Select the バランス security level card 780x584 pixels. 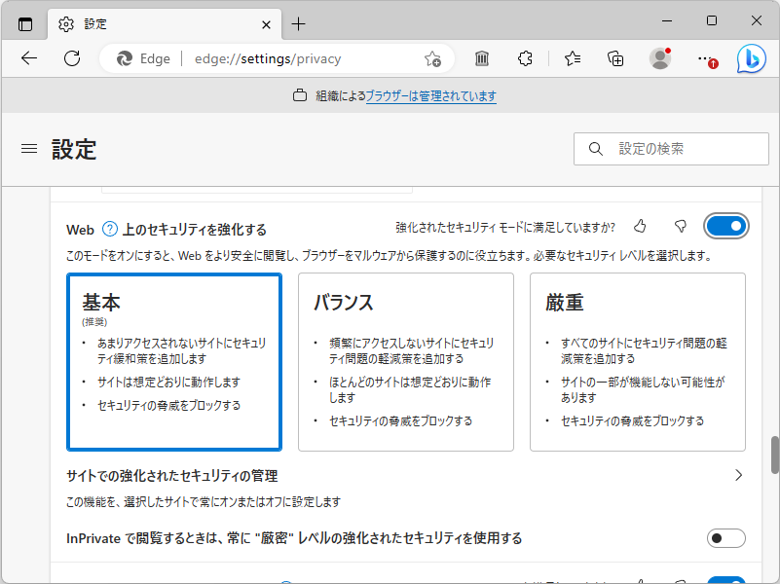click(x=405, y=361)
